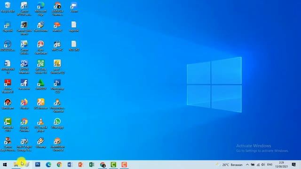This screenshot has width=301, height=169.
Task: Click the ENG language indicator
Action: point(269,165)
